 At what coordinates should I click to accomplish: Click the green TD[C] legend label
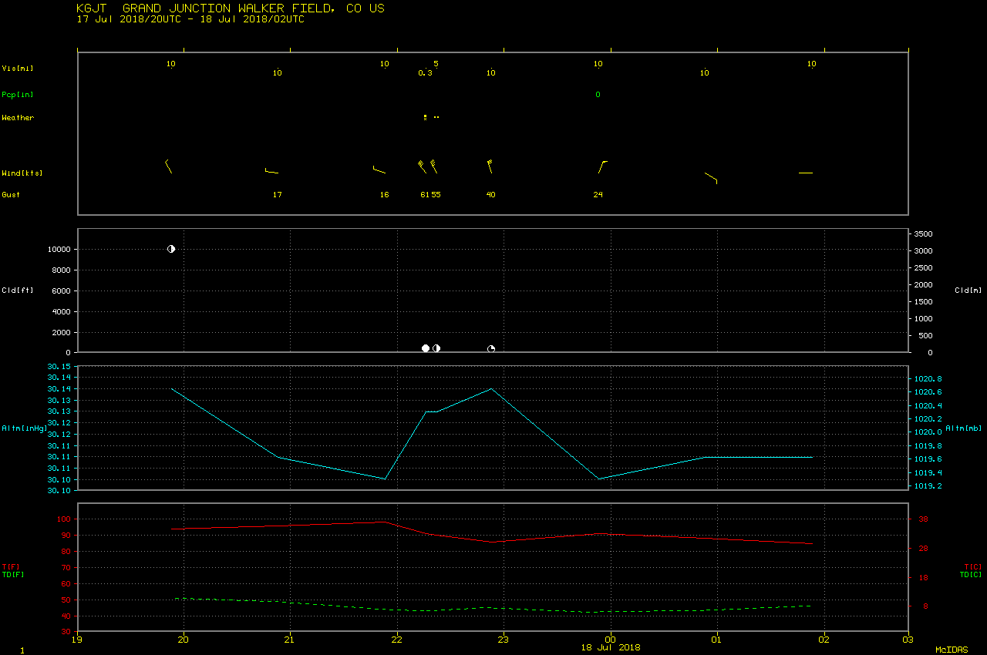point(970,574)
